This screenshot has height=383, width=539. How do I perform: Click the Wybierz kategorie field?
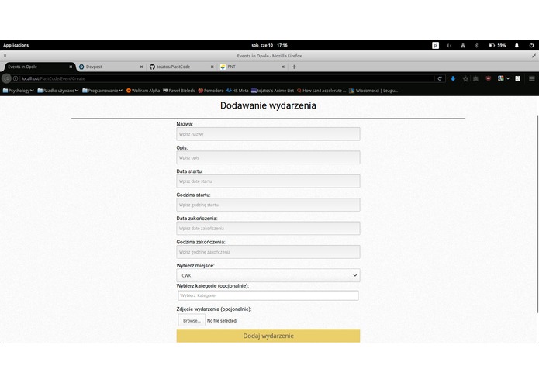[268, 295]
